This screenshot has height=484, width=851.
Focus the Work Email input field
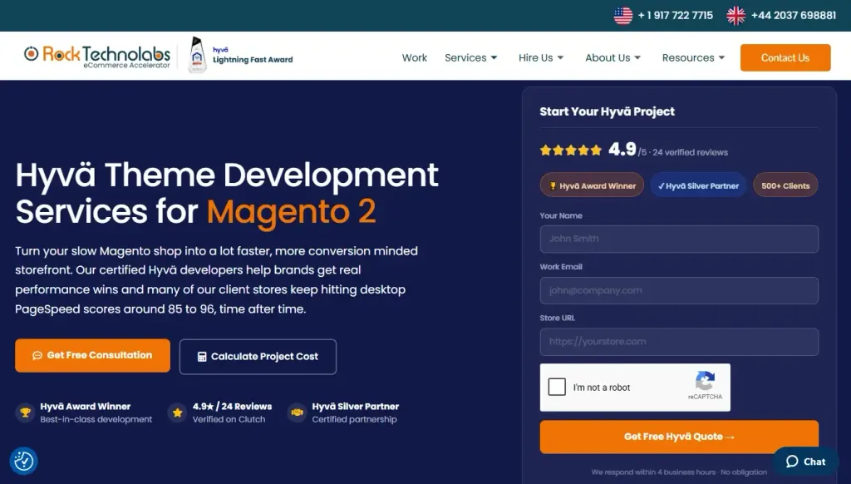pos(679,290)
